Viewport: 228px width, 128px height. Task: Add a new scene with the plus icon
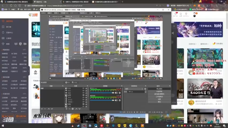[x=42, y=109]
